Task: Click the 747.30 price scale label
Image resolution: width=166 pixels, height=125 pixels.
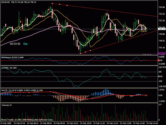Action: (162, 48)
